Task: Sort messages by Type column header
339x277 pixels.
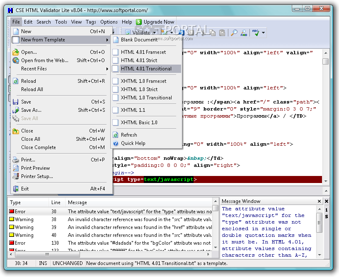Action: (28, 202)
